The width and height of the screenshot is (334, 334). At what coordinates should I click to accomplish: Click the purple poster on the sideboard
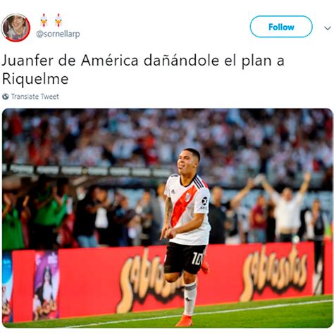(46, 285)
